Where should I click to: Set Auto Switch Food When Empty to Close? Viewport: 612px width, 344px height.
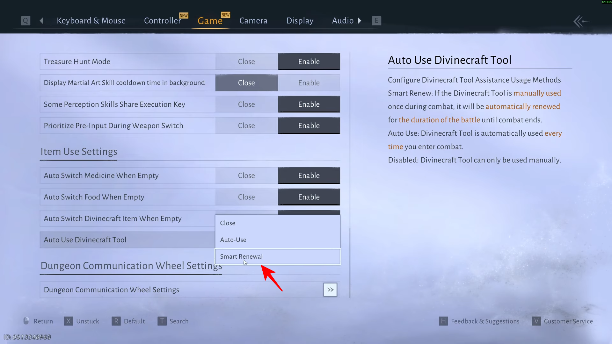246,197
